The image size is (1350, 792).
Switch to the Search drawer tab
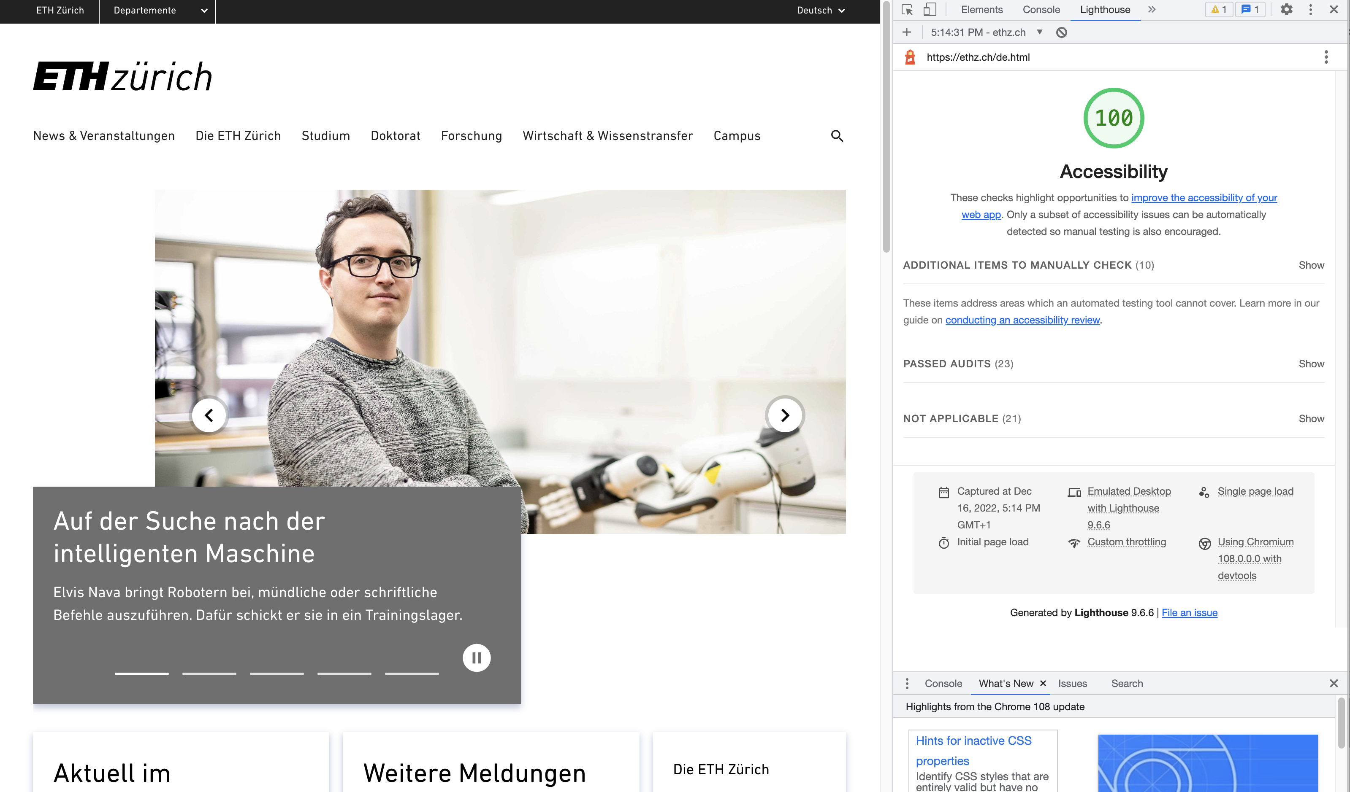1127,683
